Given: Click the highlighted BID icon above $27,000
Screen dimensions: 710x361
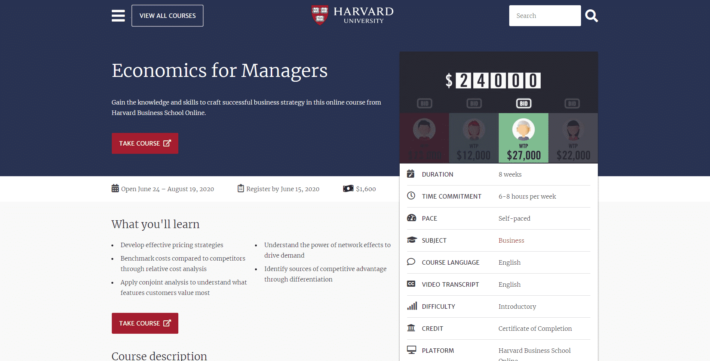Looking at the screenshot, I should 523,103.
